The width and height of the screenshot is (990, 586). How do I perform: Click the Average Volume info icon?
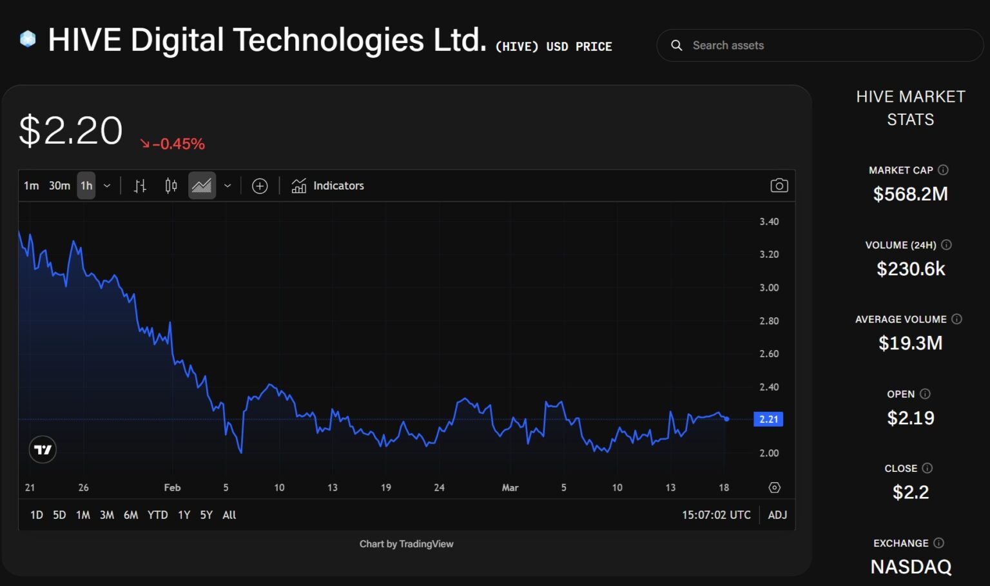tap(956, 319)
